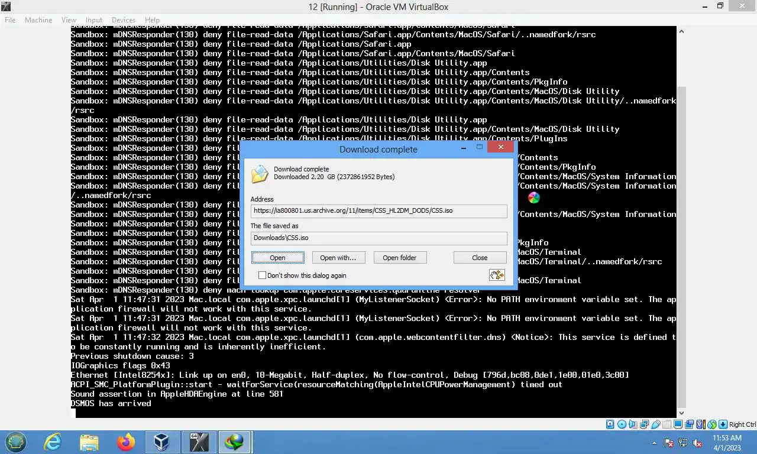The height and width of the screenshot is (454, 757).
Task: Click the scrollbar down arrow in VM window
Action: coord(681,413)
